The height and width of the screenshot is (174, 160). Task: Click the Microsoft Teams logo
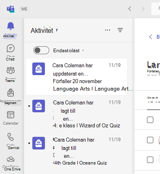(x=11, y=9)
